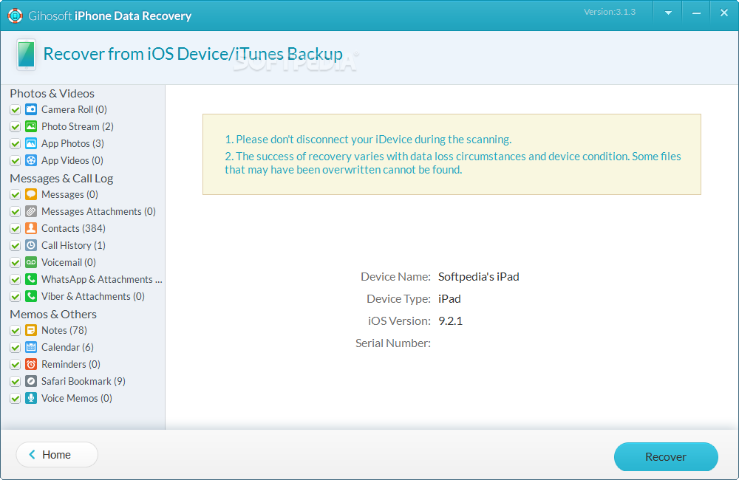Click the WhatsApp phone icon
The width and height of the screenshot is (739, 480).
click(x=31, y=279)
